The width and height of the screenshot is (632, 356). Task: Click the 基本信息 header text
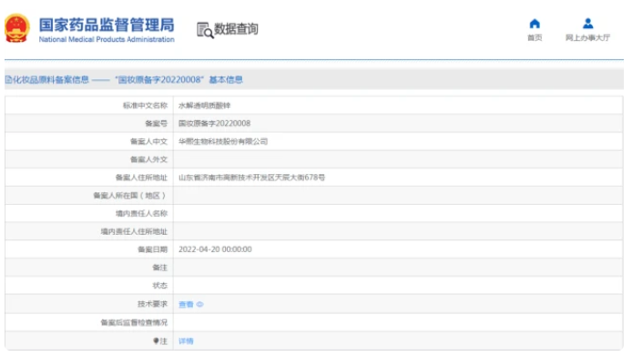tap(226, 80)
